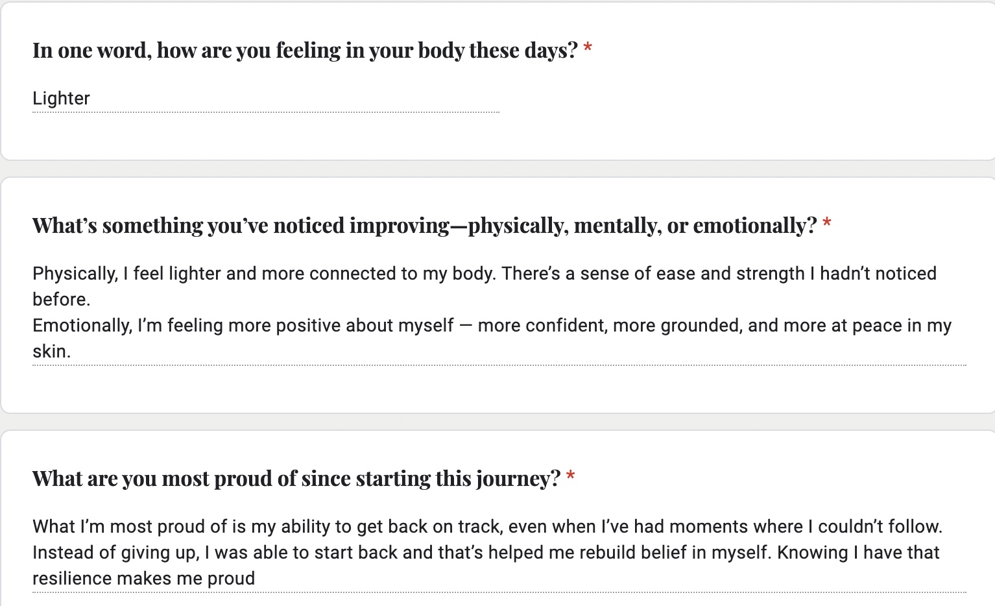Click the "What are you most proud of" heading
Screen dimensions: 995x606
[x=296, y=479]
